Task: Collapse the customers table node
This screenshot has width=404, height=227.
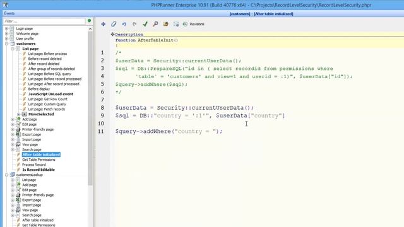Action: 7,44
